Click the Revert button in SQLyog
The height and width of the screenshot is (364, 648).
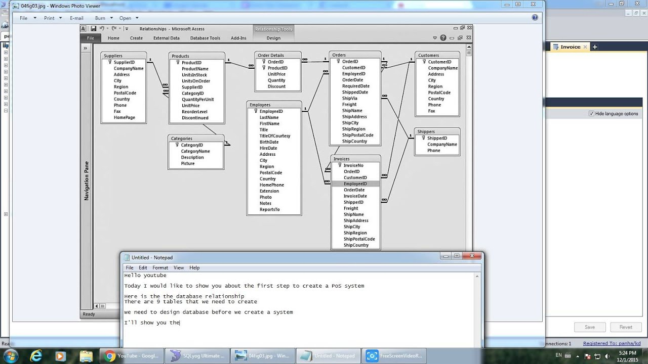(x=626, y=327)
